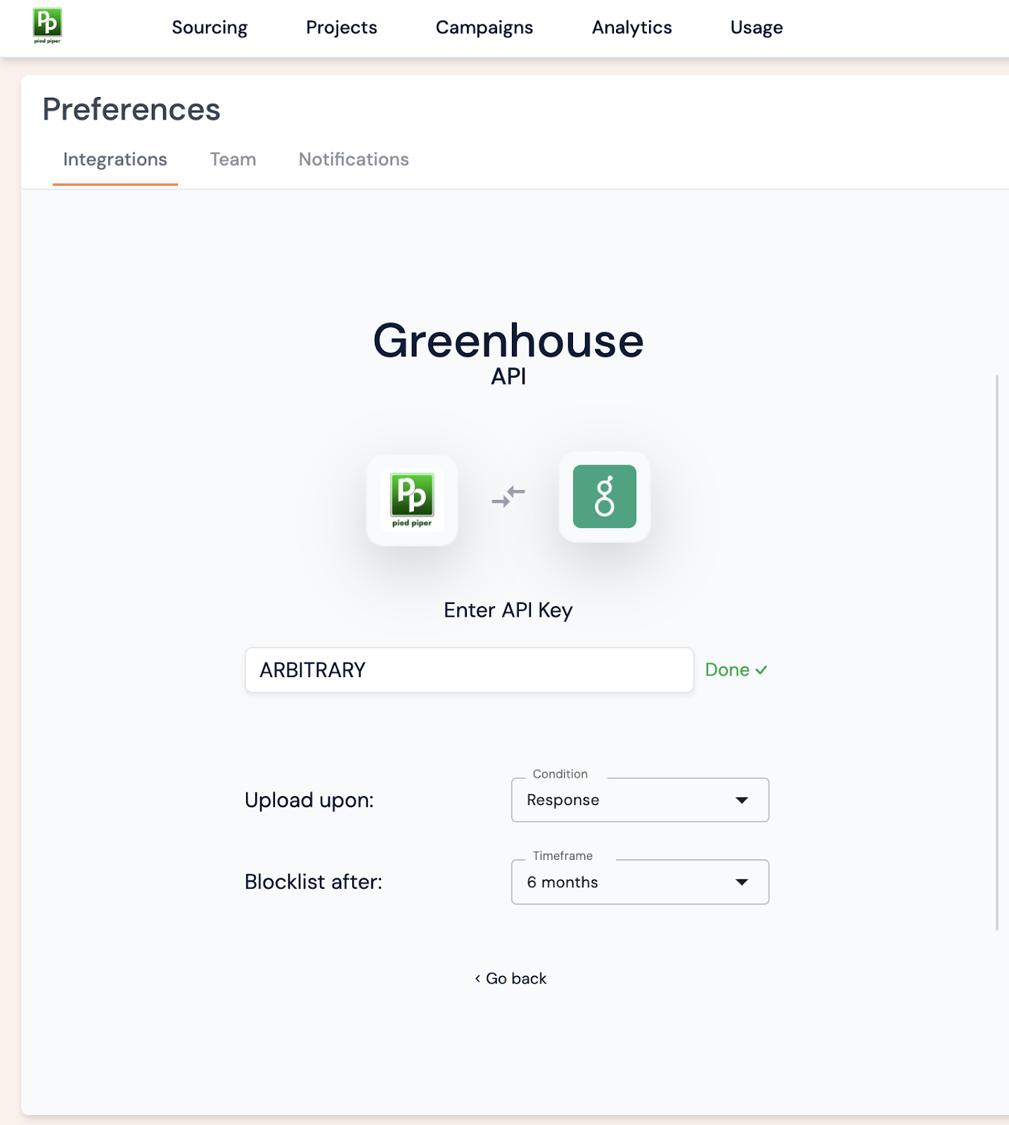The height and width of the screenshot is (1125, 1009).
Task: Select the Integrations tab
Action: (115, 160)
